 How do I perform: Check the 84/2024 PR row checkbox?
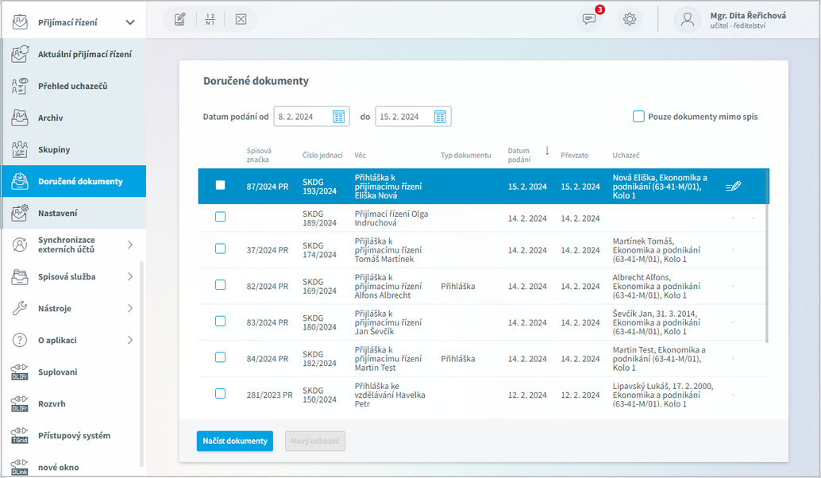(x=221, y=357)
